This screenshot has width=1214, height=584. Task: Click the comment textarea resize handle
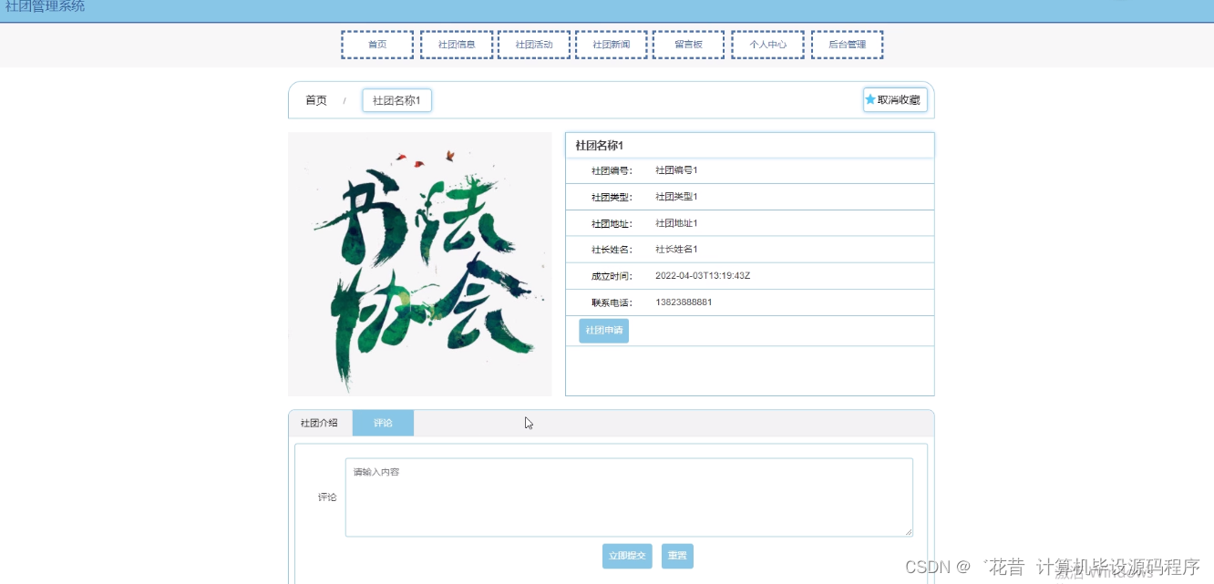tap(908, 531)
